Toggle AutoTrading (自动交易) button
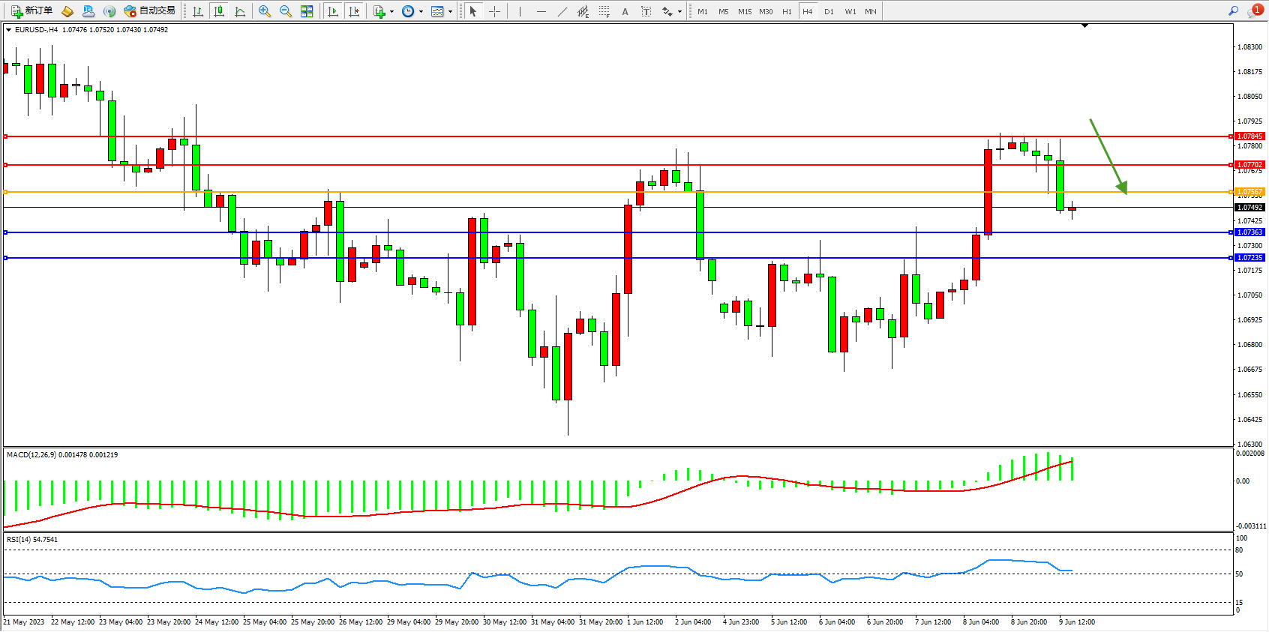This screenshot has height=632, width=1269. pyautogui.click(x=150, y=11)
